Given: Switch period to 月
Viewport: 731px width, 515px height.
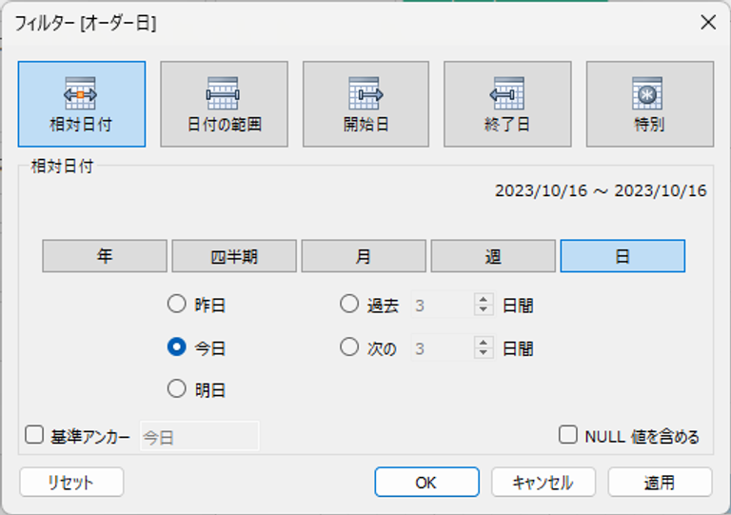Looking at the screenshot, I should tap(364, 256).
